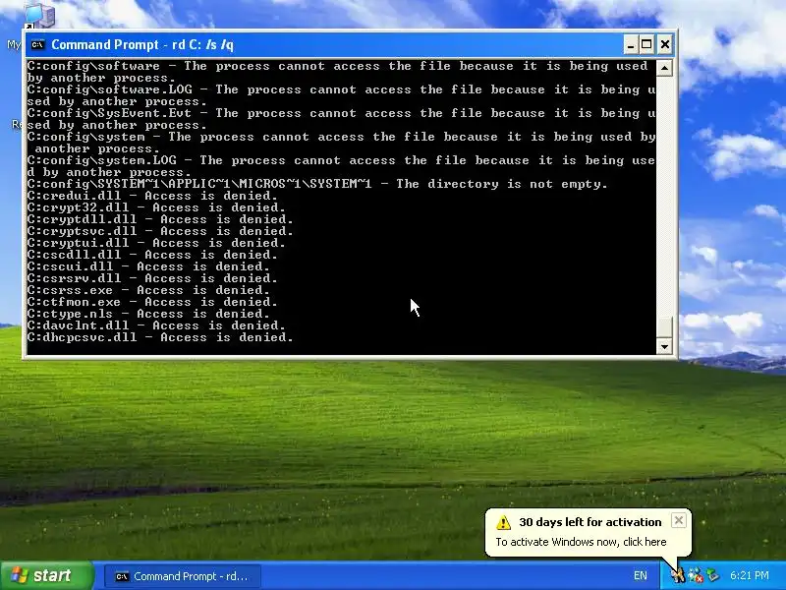Click the console scrollbar down arrow

tap(664, 347)
